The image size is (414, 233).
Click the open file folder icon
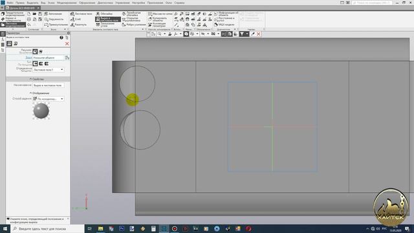tap(34, 14)
